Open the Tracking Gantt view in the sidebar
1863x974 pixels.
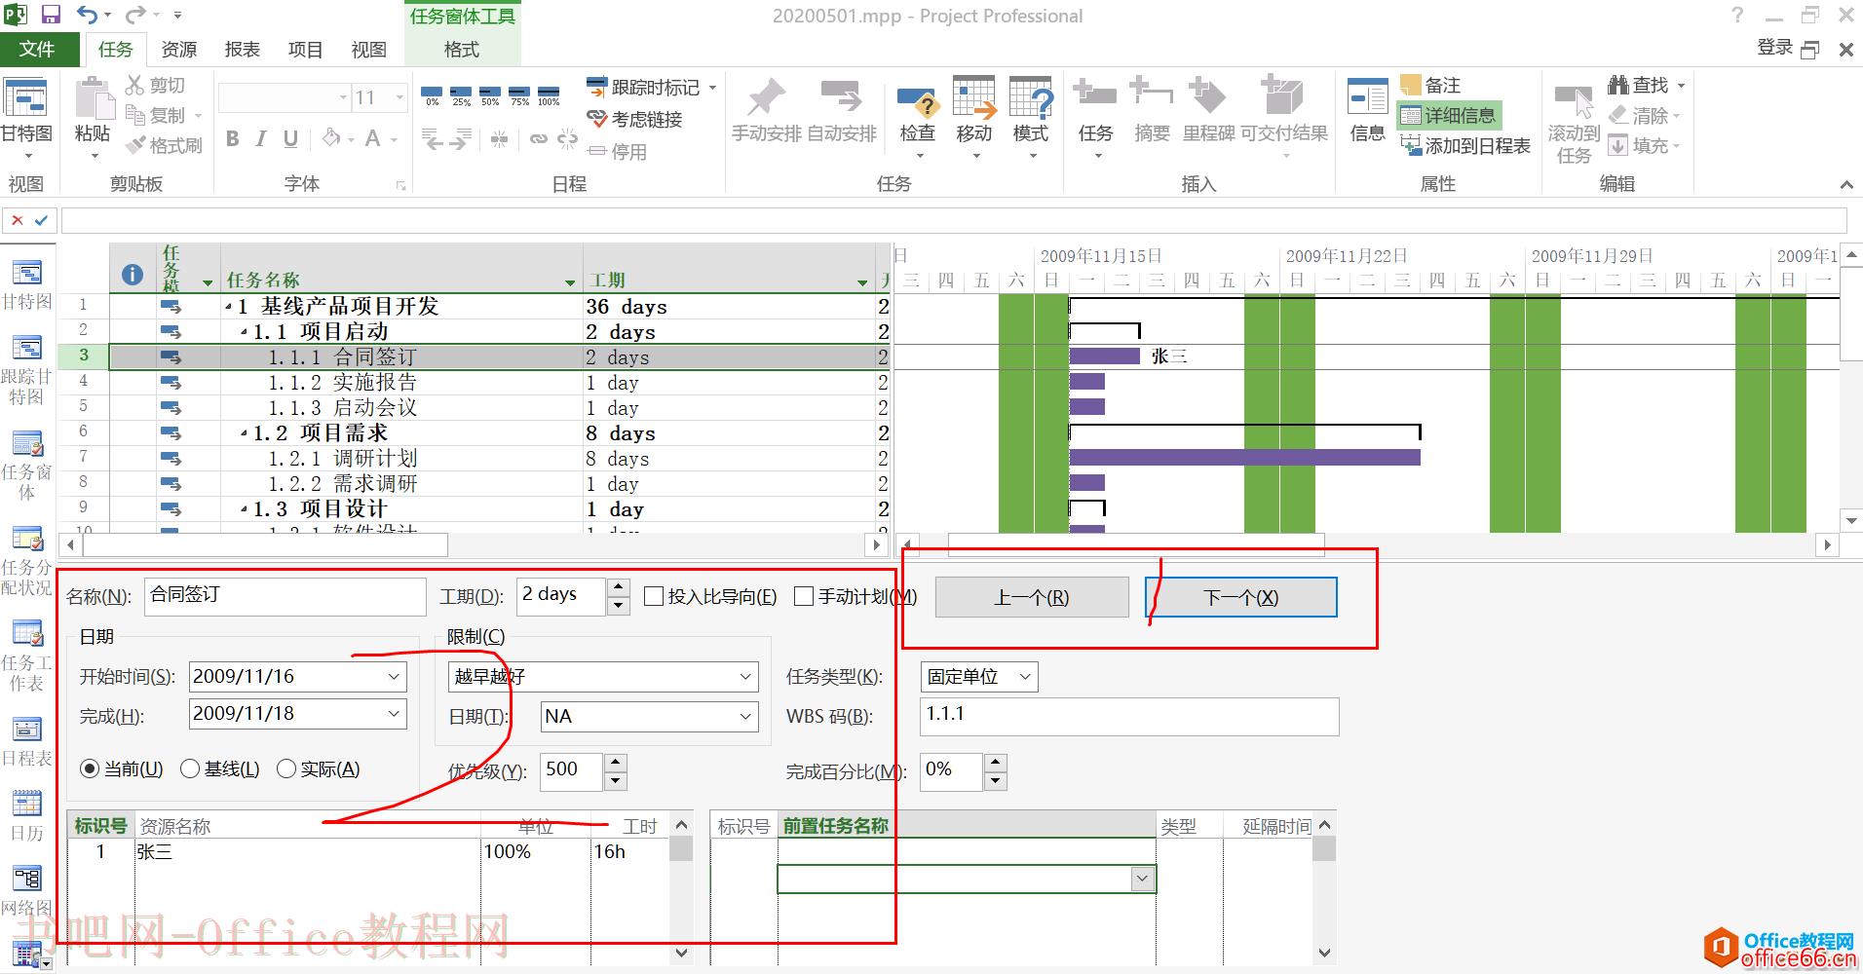click(26, 372)
